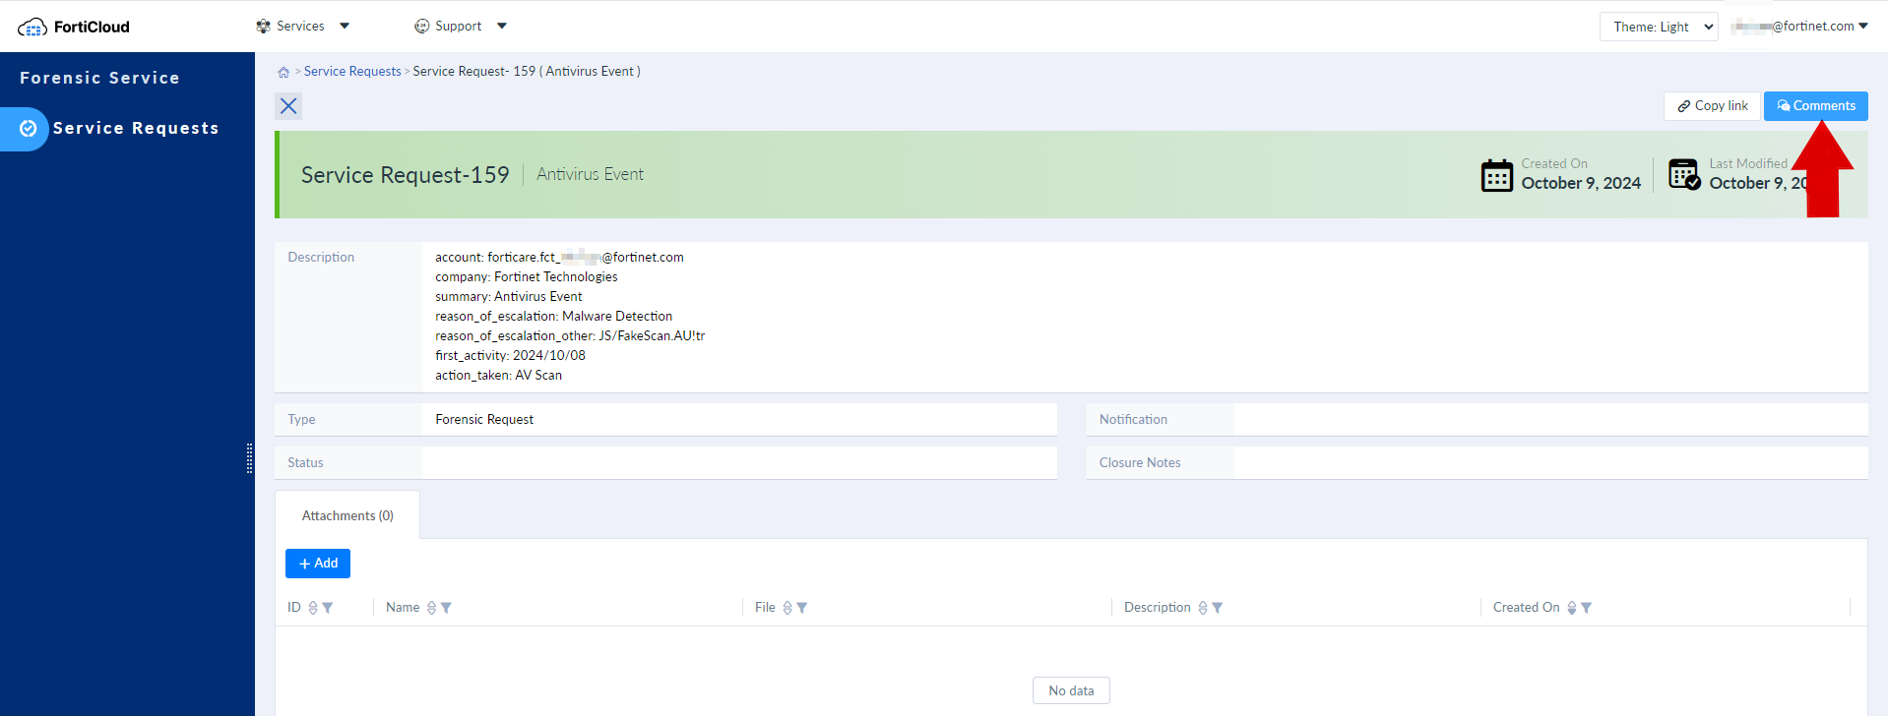This screenshot has width=1888, height=716.
Task: Click the attachments Created On column header
Action: click(x=1526, y=608)
